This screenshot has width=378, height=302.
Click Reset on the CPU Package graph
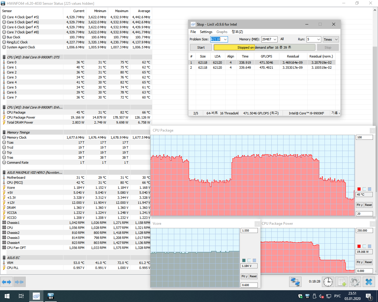pos(368,205)
